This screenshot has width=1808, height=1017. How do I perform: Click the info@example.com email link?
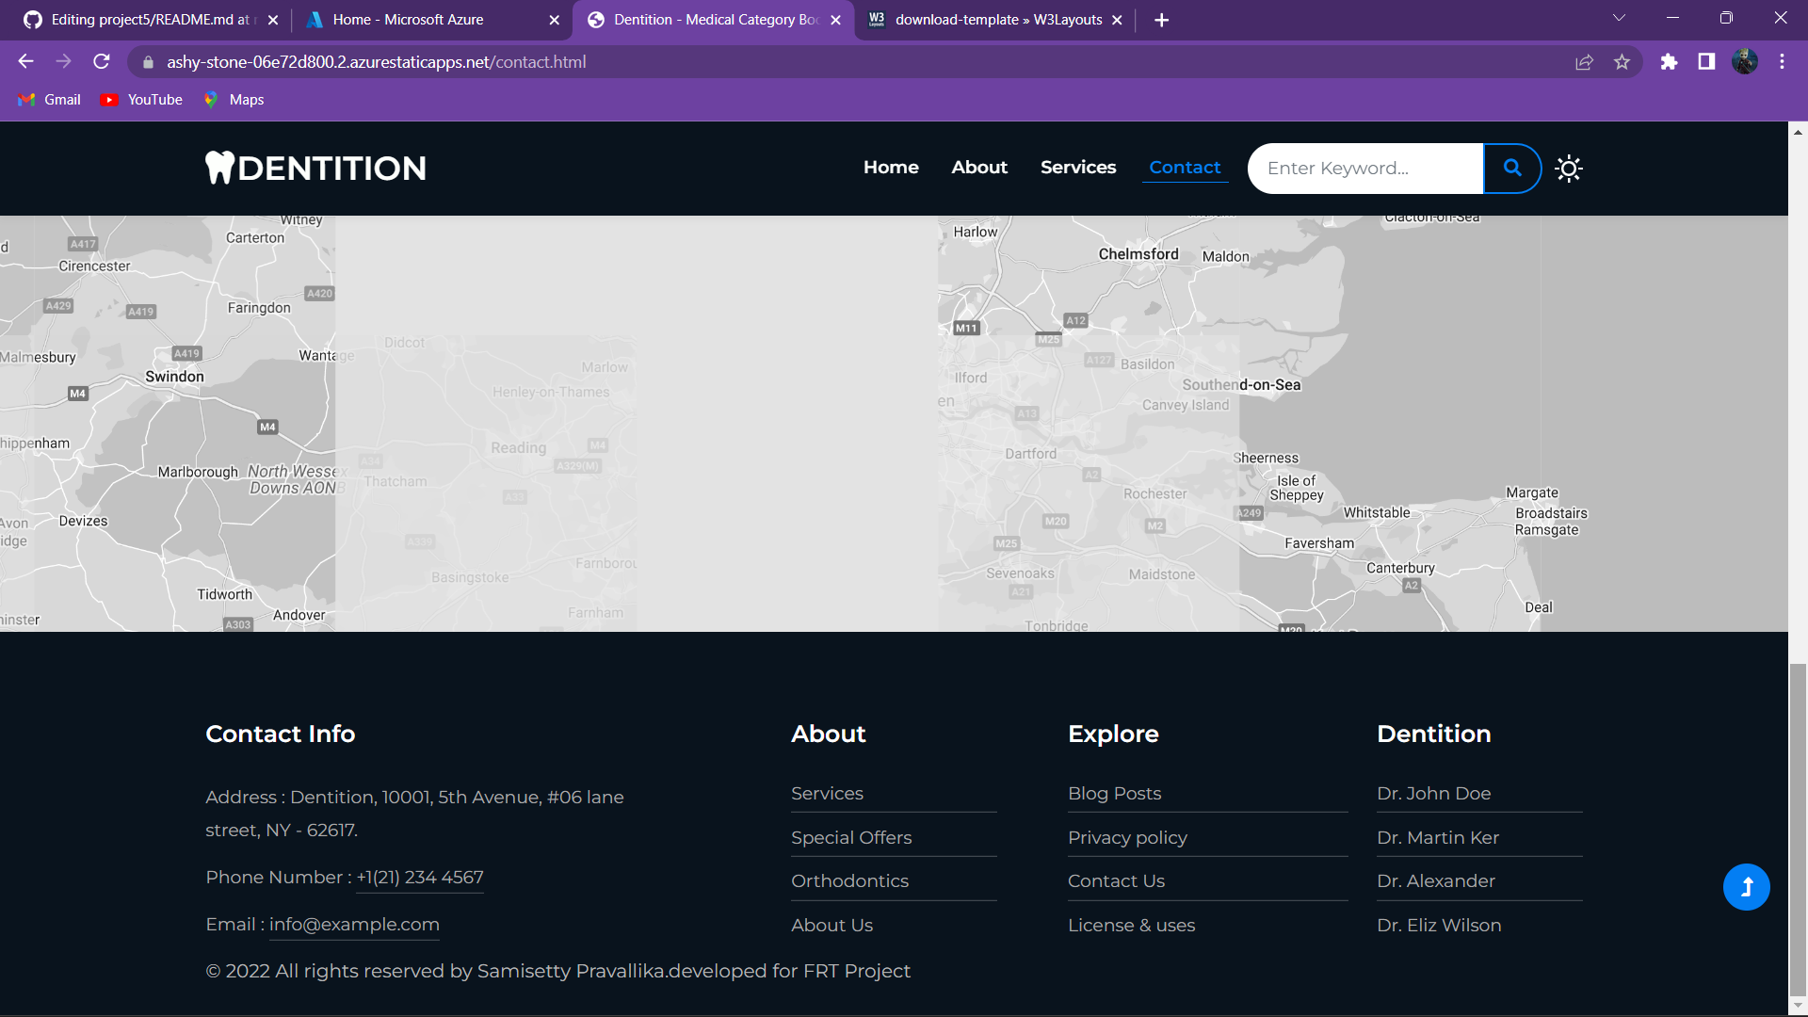click(354, 925)
